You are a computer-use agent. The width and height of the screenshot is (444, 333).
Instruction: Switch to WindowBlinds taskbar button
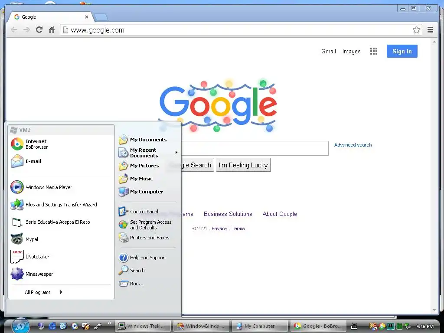(x=201, y=326)
